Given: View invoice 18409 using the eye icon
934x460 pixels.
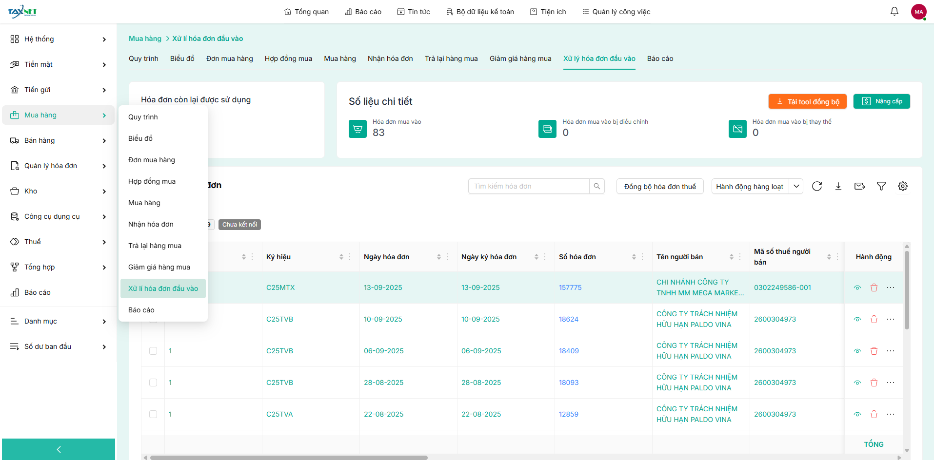Looking at the screenshot, I should 857,351.
